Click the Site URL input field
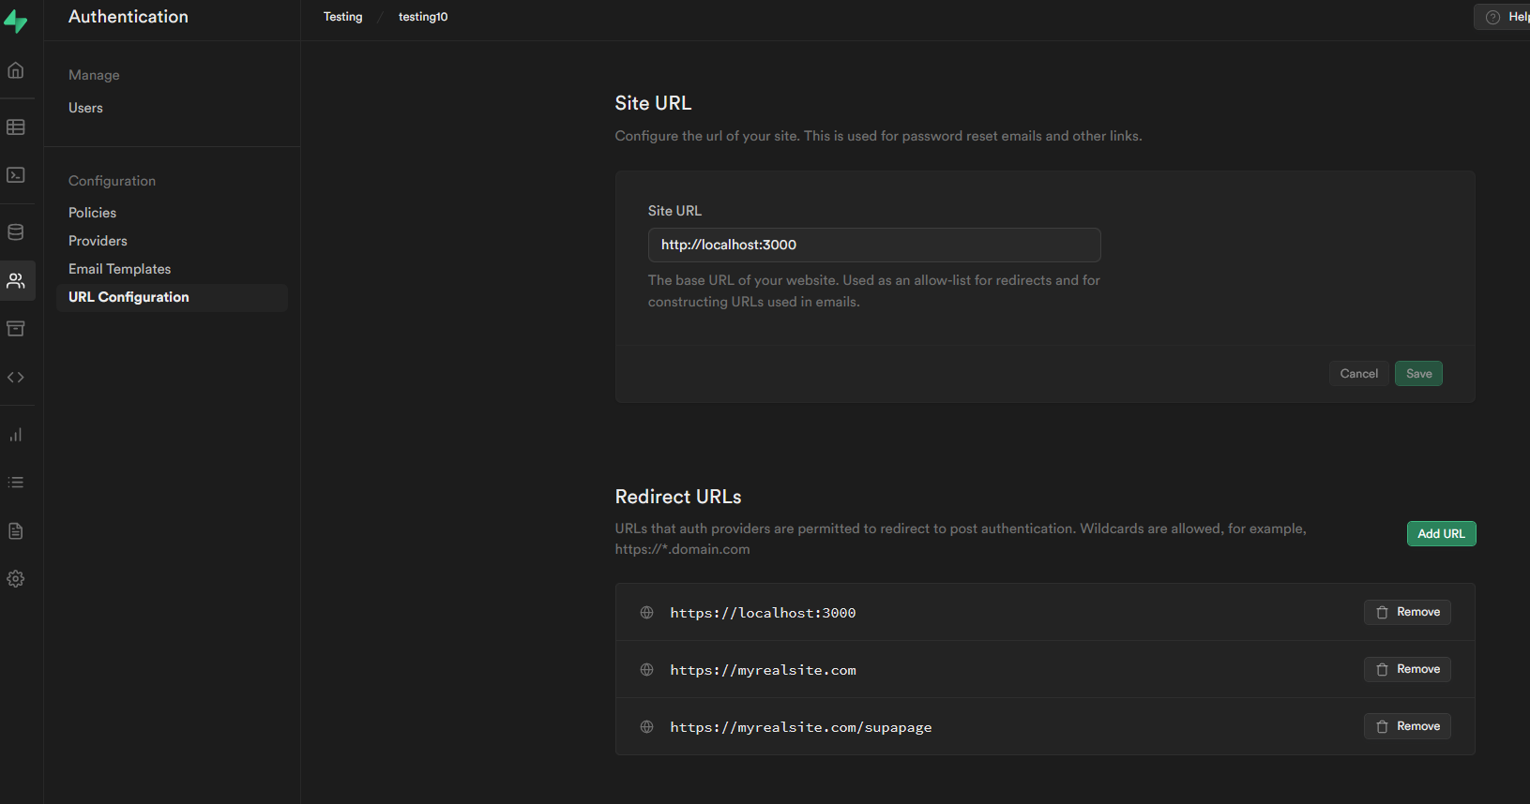Screen dimensions: 1530x804 coord(873,245)
